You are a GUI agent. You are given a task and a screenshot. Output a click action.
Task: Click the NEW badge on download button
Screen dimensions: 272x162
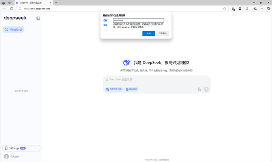pyautogui.click(x=23, y=148)
